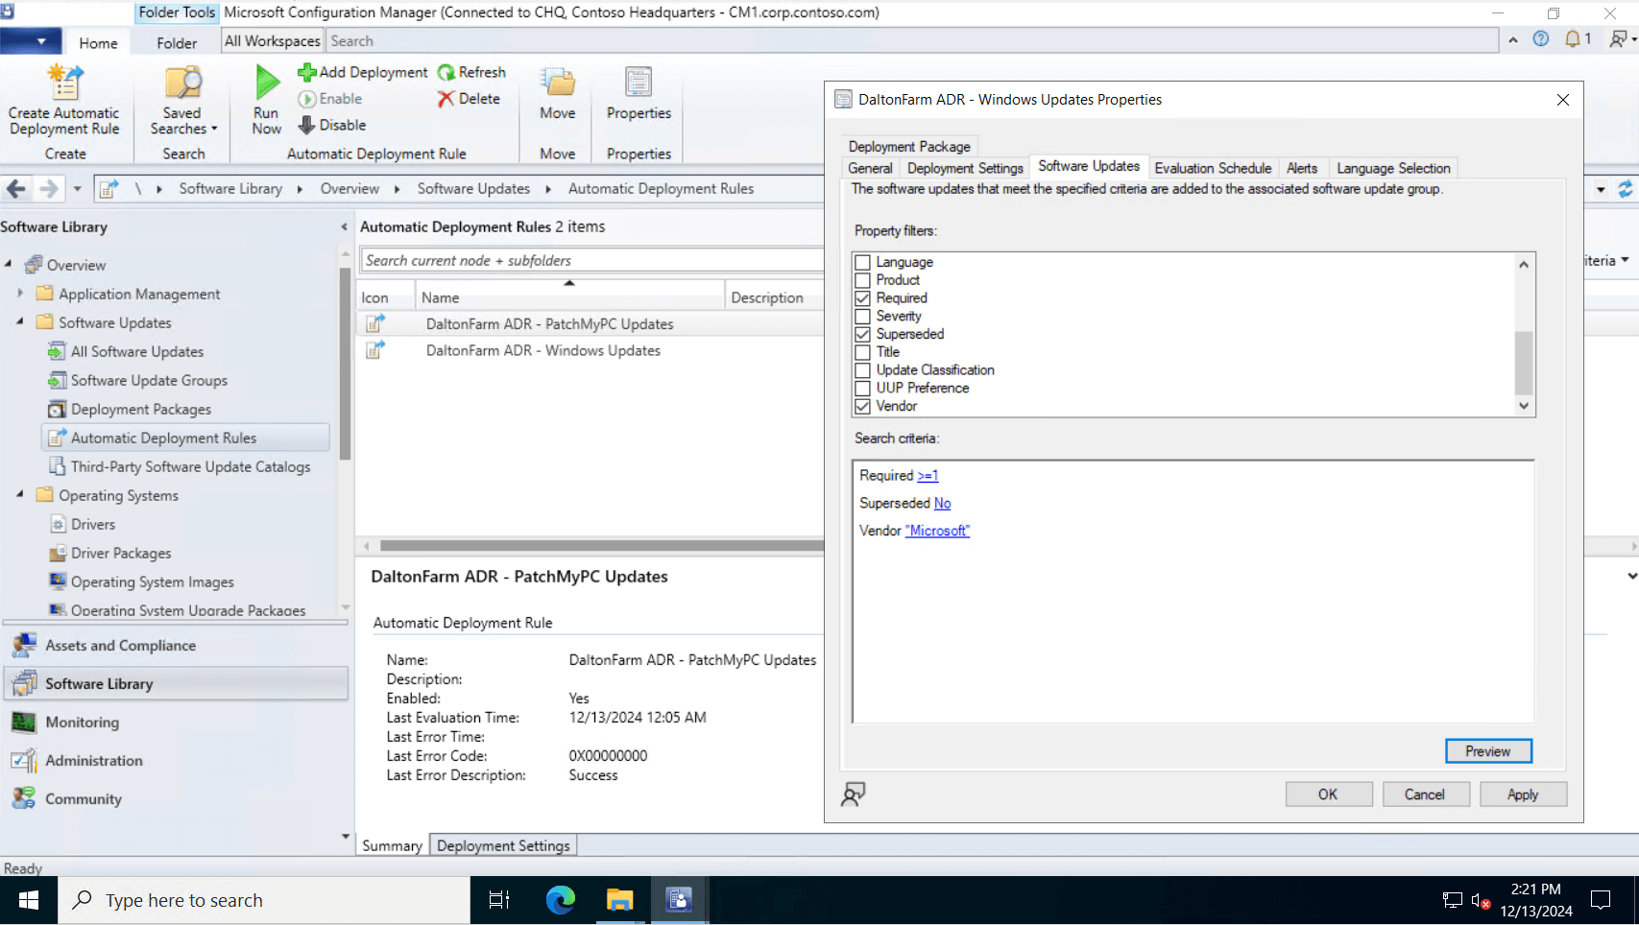1639x925 pixels.
Task: Select the All Software Updates node
Action: (137, 351)
